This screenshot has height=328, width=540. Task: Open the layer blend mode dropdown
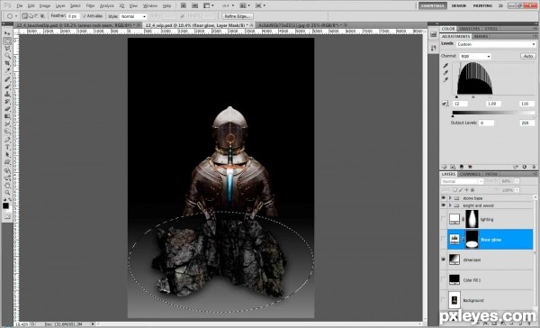462,181
